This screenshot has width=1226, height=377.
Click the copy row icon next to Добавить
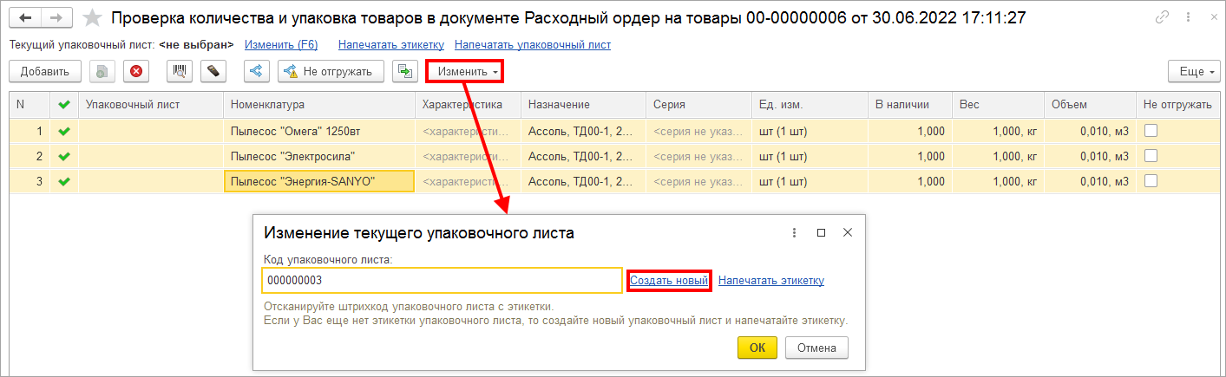pos(102,72)
